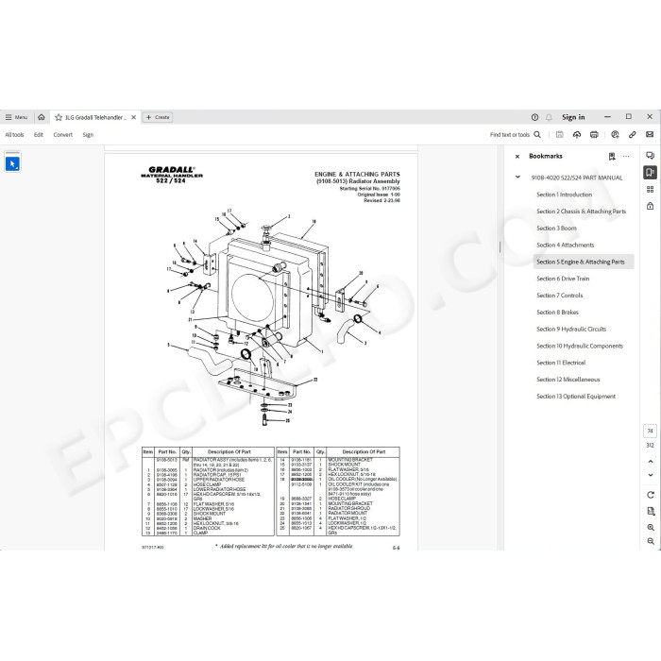The height and width of the screenshot is (661, 661).
Task: Open Section 2 Chassis & Attaching Parts
Action: (x=581, y=212)
